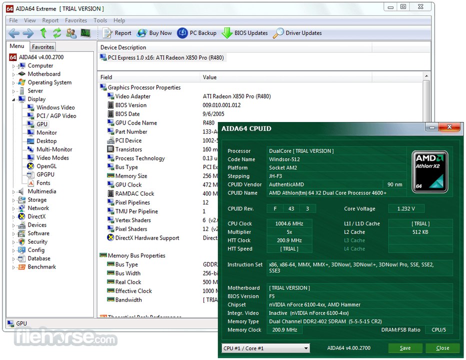The width and height of the screenshot is (466, 360).
Task: Open the Favorites menu
Action: pyautogui.click(x=76, y=20)
